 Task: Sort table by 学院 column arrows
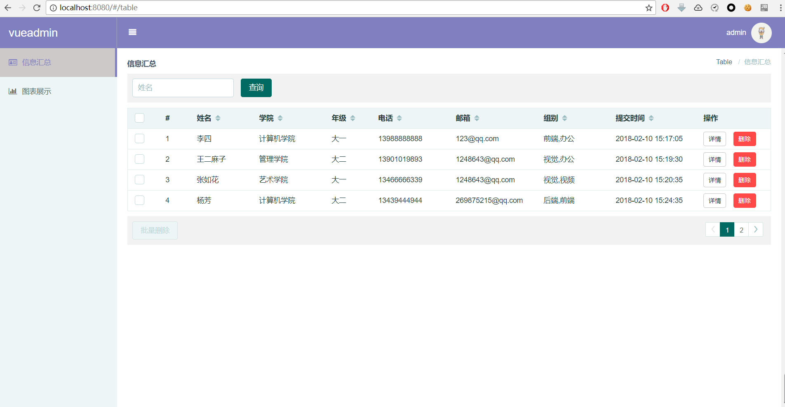coord(280,118)
